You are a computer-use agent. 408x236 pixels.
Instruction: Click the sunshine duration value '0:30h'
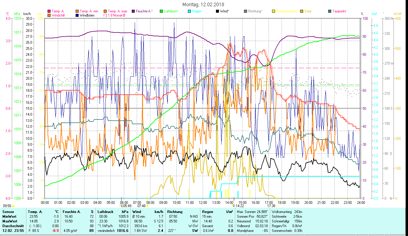(298, 231)
